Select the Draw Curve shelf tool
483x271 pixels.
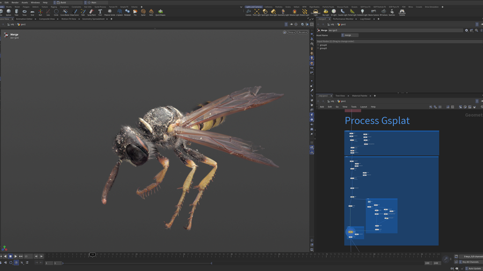[x=75, y=12]
